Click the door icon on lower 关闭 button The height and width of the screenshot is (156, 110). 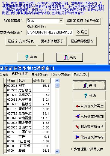pyautogui.click(x=86, y=85)
